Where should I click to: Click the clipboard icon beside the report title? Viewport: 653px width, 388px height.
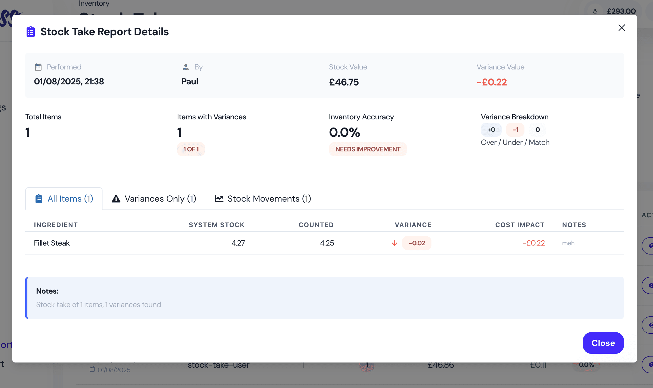(31, 32)
